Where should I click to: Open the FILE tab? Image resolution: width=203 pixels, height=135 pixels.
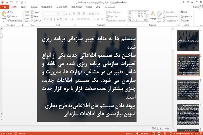click(x=4, y=7)
